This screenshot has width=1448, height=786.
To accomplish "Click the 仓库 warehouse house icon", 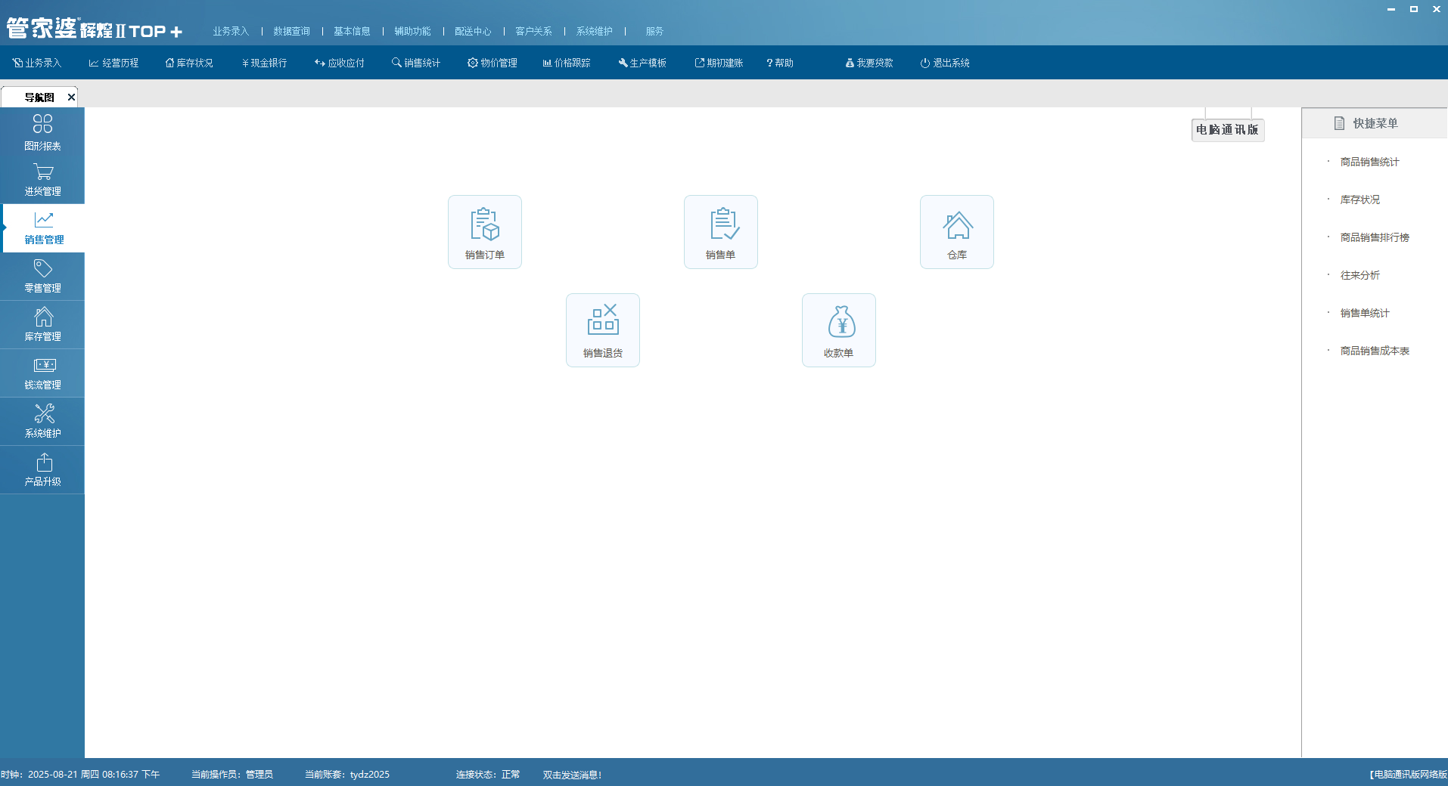I will [x=956, y=232].
